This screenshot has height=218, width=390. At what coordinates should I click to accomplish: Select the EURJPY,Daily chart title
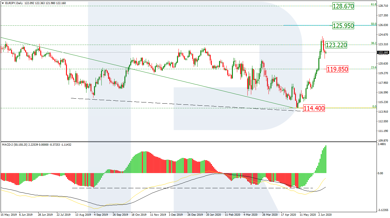(13, 3)
